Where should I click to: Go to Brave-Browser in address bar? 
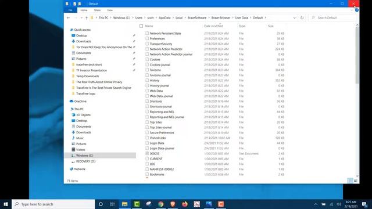[x=221, y=18]
